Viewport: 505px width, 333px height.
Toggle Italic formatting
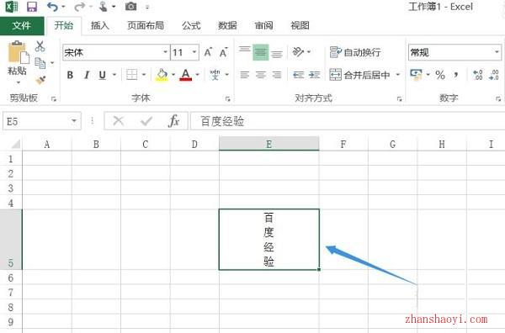(x=87, y=75)
